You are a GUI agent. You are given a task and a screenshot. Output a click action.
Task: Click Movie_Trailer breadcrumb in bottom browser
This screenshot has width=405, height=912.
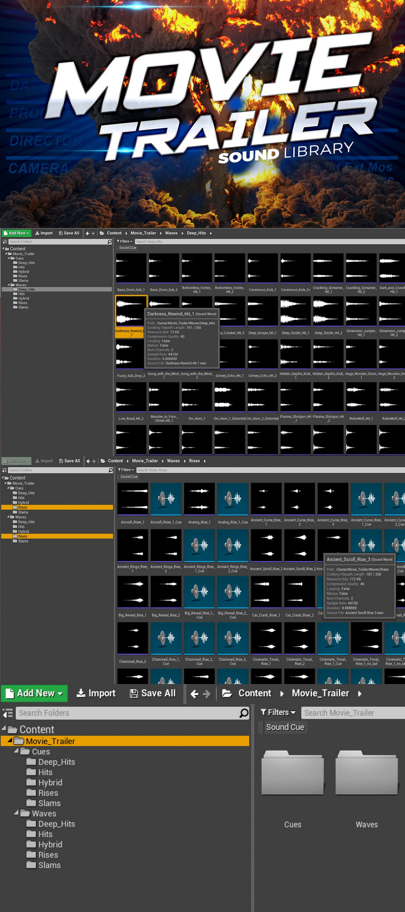click(320, 693)
